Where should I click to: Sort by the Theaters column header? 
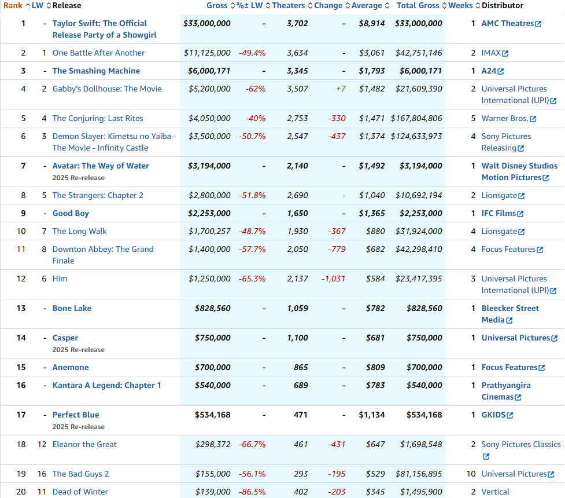288,5
